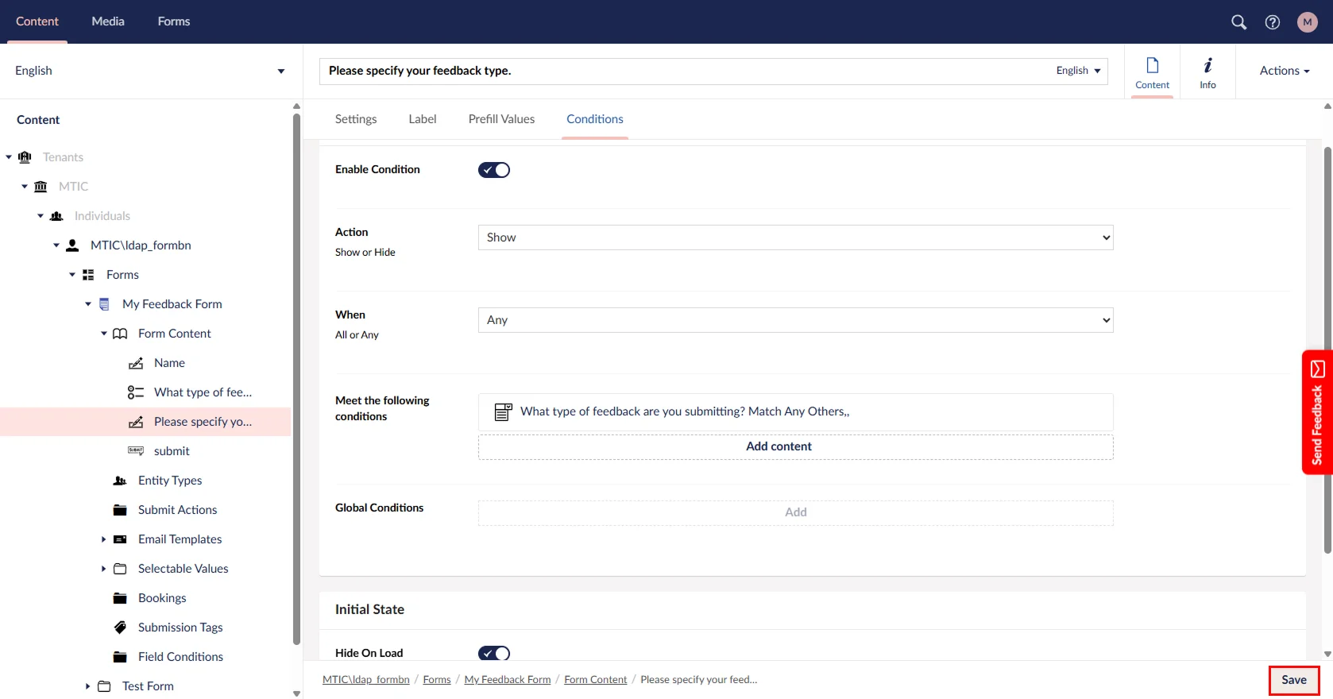Disable the Enable Condition toggle
Viewport: 1333px width, 699px height.
[494, 170]
